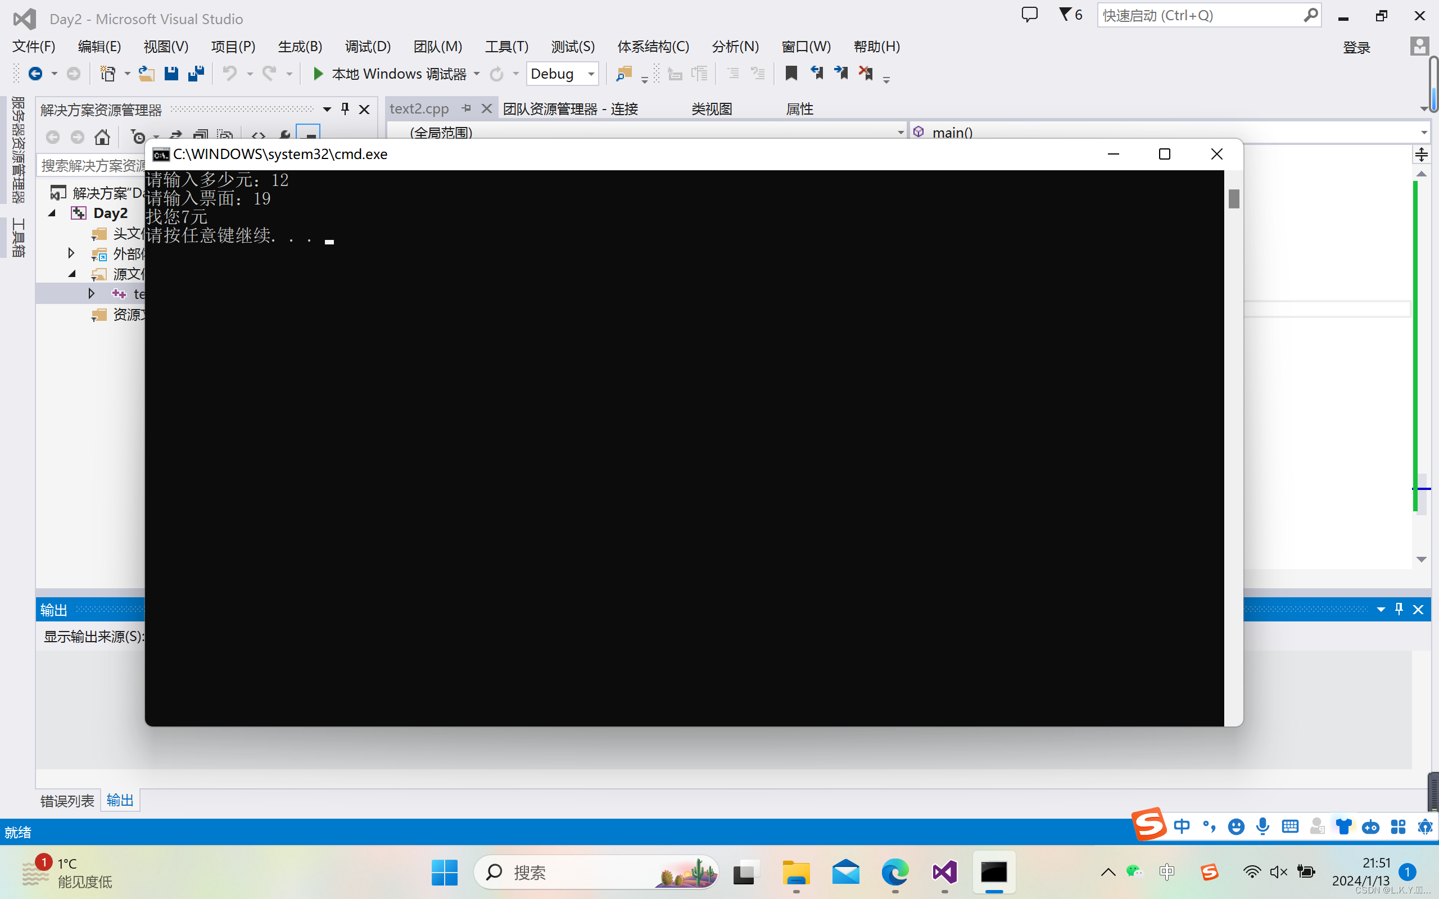Expand the text2.cpp file node
Image resolution: width=1439 pixels, height=899 pixels.
click(x=92, y=293)
